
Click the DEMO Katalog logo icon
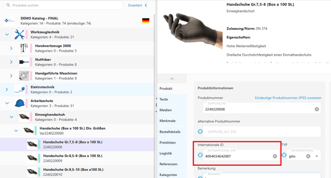point(9,21)
